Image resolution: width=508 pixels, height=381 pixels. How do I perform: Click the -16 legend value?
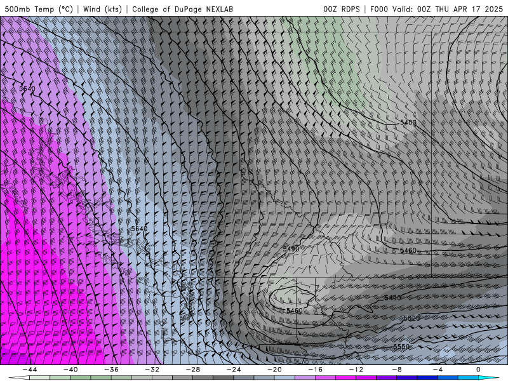315,370
